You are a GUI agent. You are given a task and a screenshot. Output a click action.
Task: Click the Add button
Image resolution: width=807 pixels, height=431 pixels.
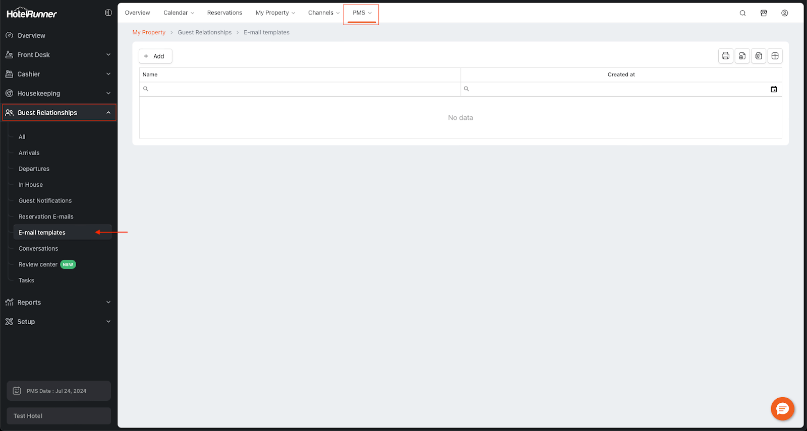pyautogui.click(x=155, y=56)
